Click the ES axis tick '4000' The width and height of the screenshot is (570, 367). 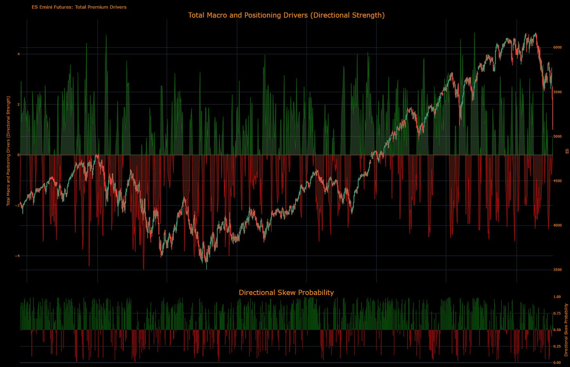click(x=557, y=225)
